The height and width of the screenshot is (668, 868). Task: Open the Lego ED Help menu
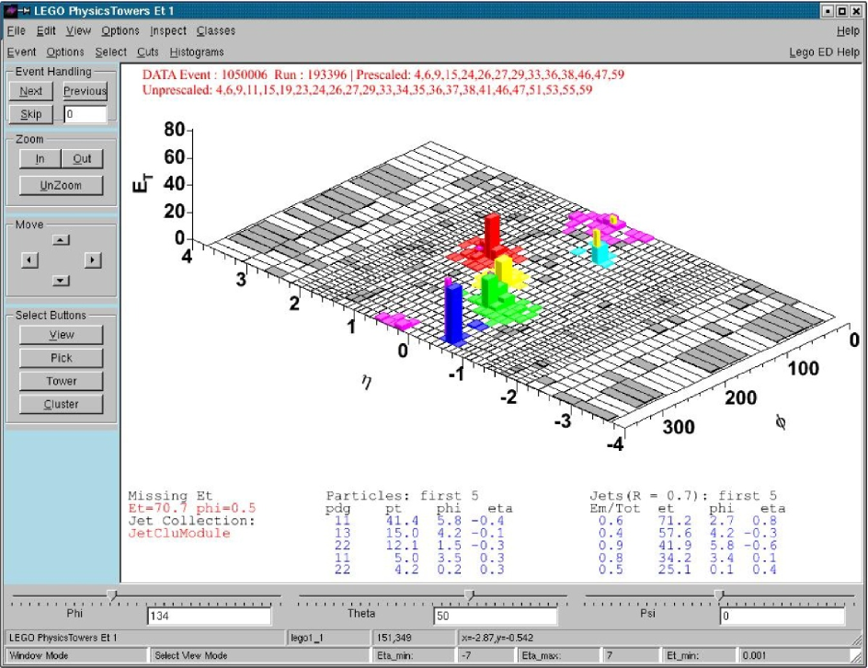[824, 52]
